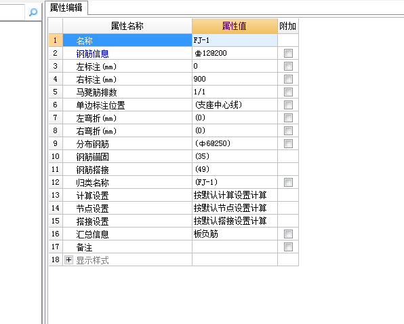404x324 pixels.
Task: Select the 计算设置 property name
Action: (92, 196)
